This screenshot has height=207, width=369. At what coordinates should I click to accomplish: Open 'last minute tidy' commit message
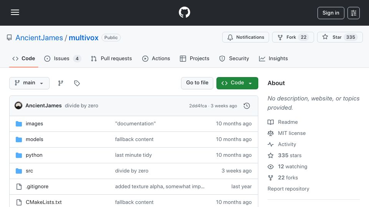point(133,155)
